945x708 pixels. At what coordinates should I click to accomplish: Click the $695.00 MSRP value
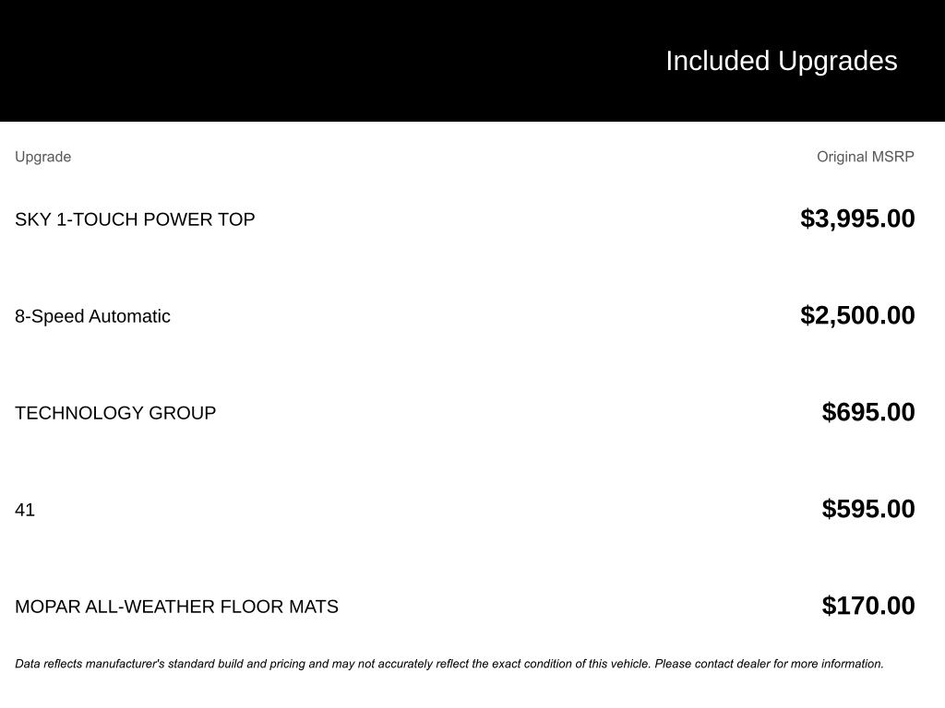867,412
